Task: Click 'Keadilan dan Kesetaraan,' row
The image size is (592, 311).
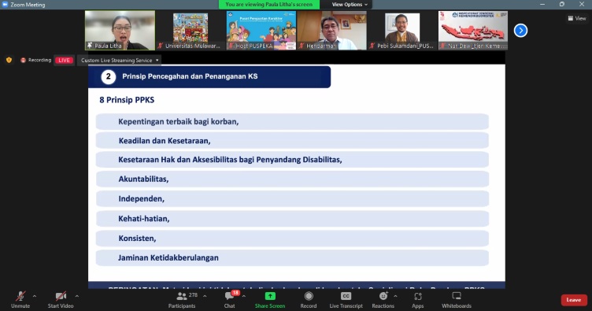Action: coord(292,141)
